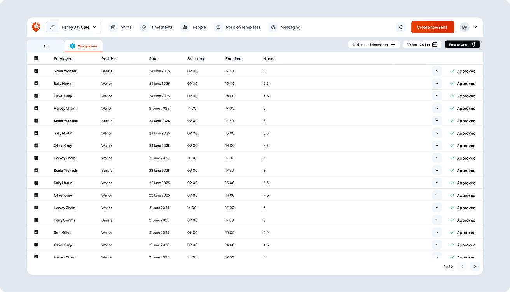Viewport: 510px width, 292px height.
Task: Expand the profile menu chevron beside BP
Action: click(x=475, y=27)
